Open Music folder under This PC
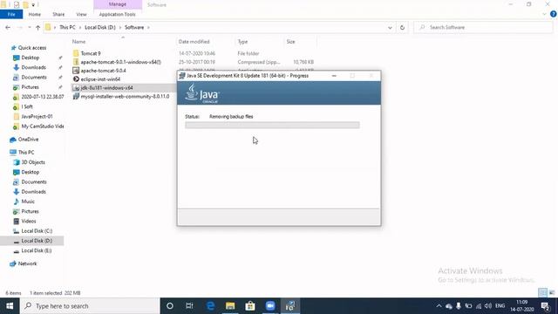The height and width of the screenshot is (314, 558). click(x=28, y=201)
